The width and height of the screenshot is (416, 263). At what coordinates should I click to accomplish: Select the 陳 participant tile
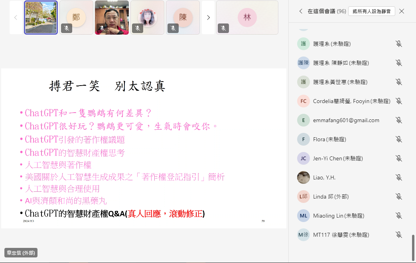point(183,18)
